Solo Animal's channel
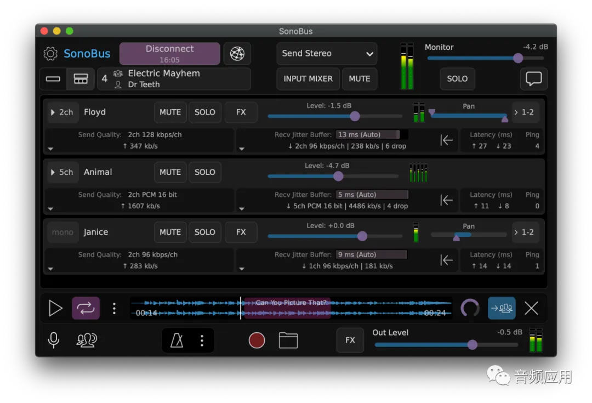Screen dimensions: 592x403 tap(205, 172)
